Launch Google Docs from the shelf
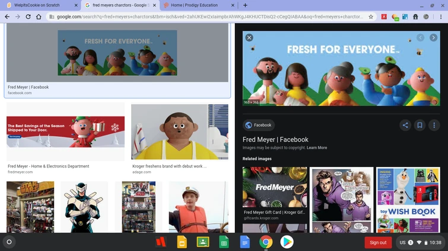This screenshot has height=251, width=448. (x=245, y=242)
